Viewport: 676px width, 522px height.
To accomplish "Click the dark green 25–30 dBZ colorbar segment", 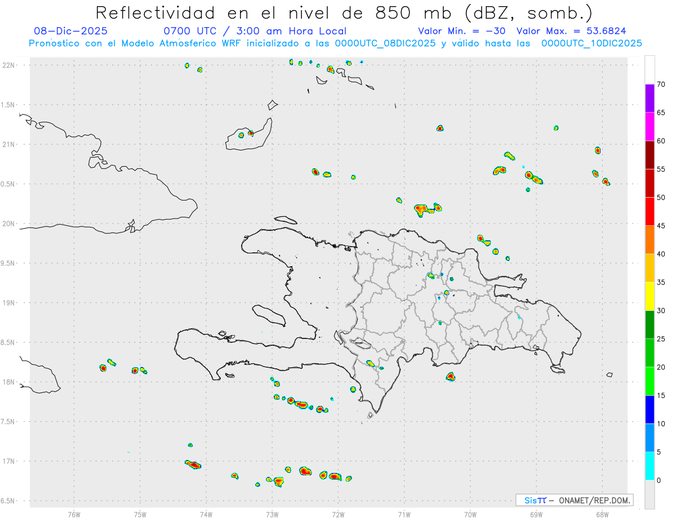I will pyautogui.click(x=650, y=325).
